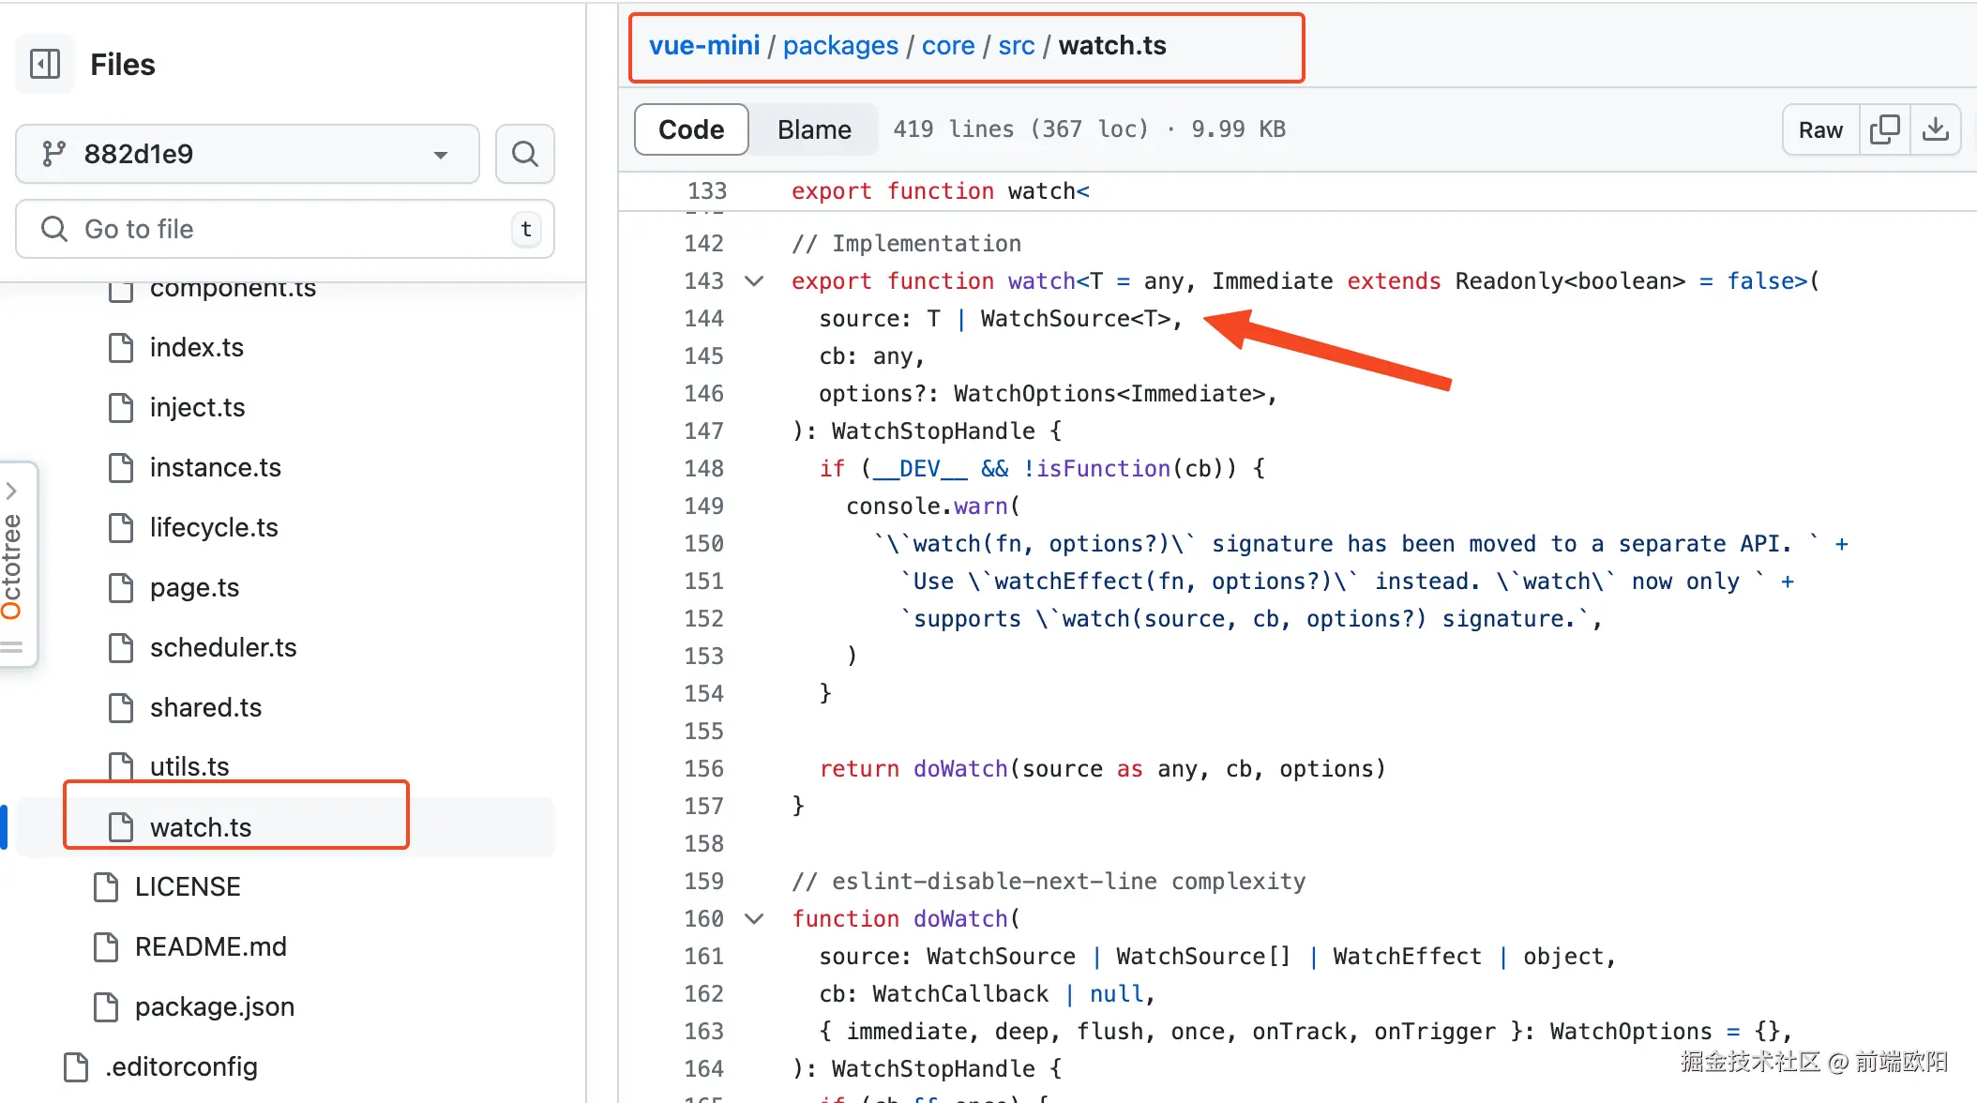The height and width of the screenshot is (1103, 1977).
Task: Click the scheduler.ts file icon
Action: coord(121,647)
